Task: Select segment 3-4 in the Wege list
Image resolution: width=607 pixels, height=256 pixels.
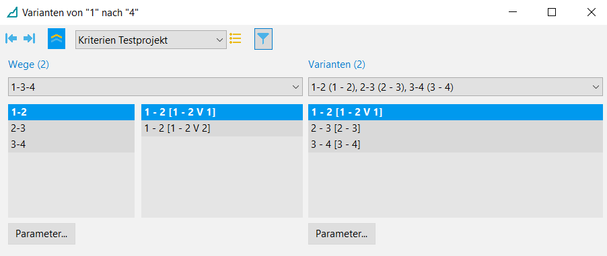Action: [x=71, y=144]
